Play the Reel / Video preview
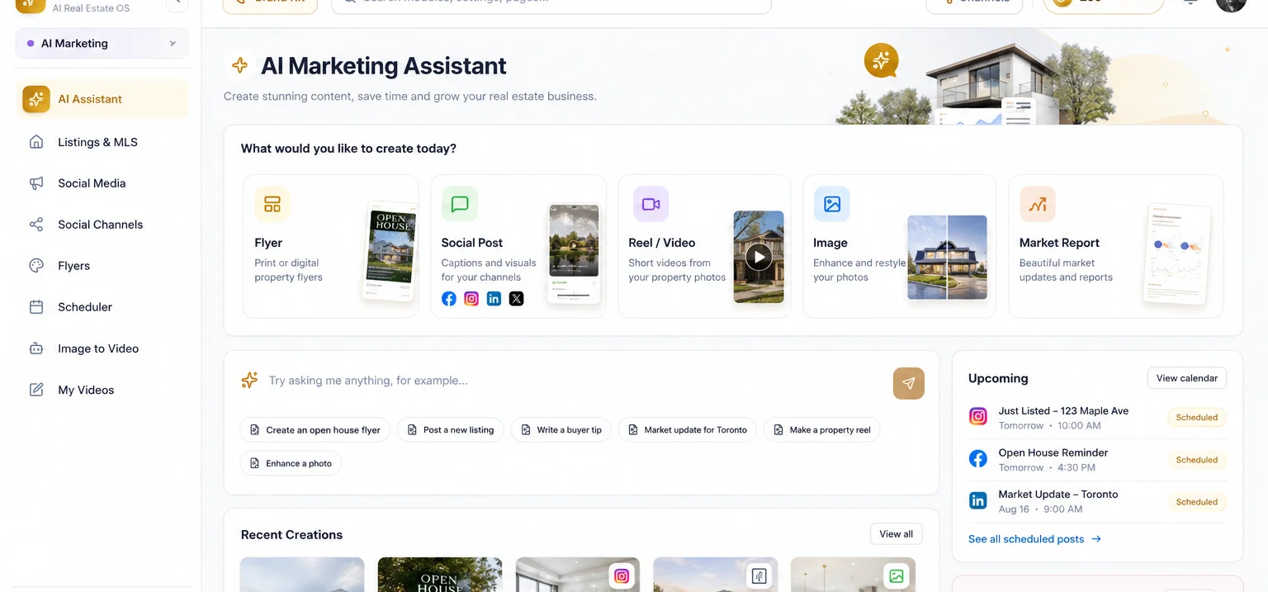The width and height of the screenshot is (1268, 592). 759,258
